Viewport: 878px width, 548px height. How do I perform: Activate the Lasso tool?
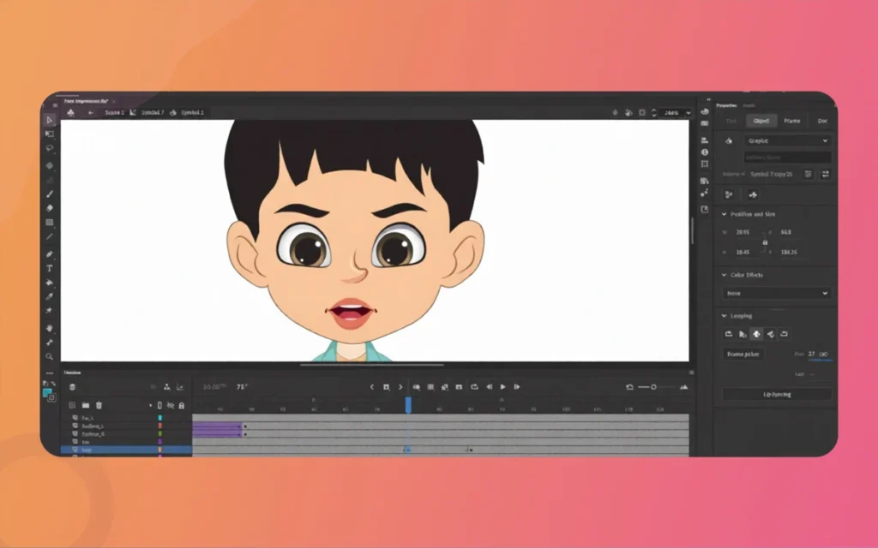coord(50,147)
